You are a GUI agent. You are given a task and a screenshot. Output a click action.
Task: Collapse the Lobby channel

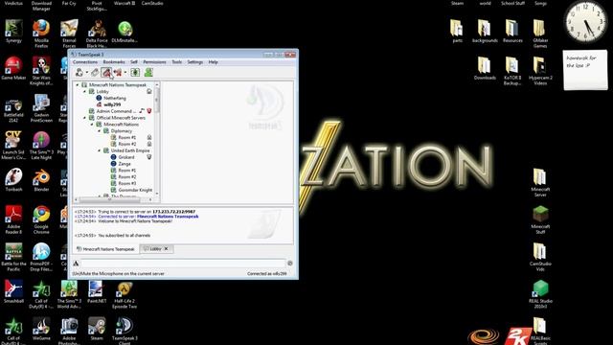85,92
